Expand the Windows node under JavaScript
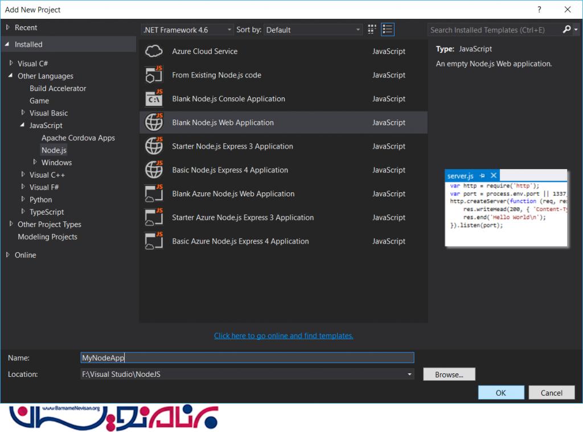583x432 pixels. tap(35, 162)
